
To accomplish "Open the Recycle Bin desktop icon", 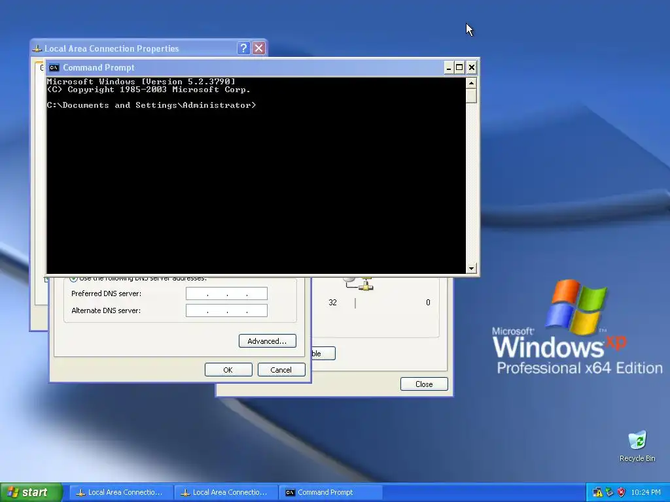I will (x=637, y=446).
